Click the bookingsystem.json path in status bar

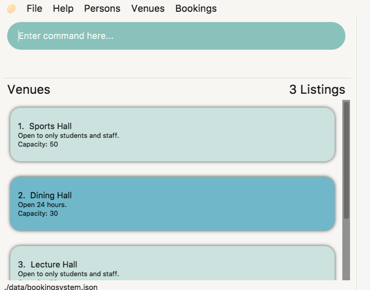[51, 287]
